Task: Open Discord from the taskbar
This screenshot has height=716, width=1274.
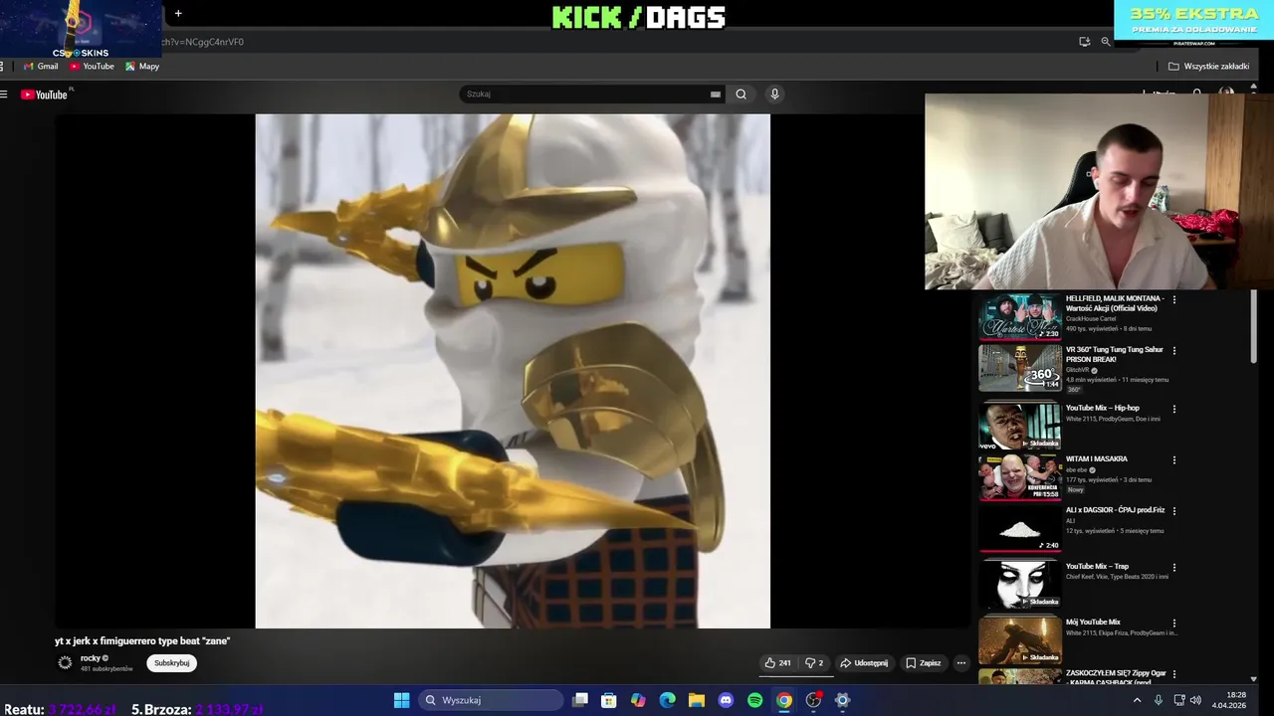Action: (x=726, y=700)
